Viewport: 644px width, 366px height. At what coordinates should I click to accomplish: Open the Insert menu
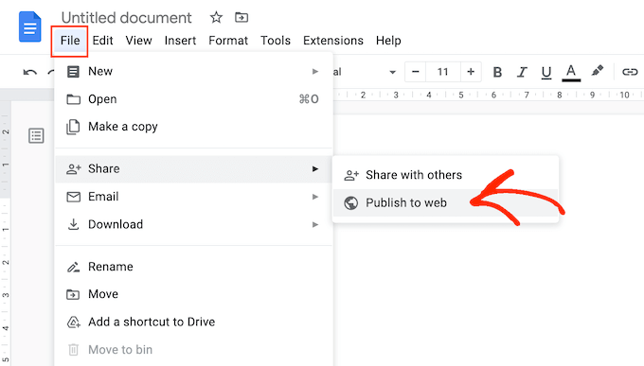180,41
